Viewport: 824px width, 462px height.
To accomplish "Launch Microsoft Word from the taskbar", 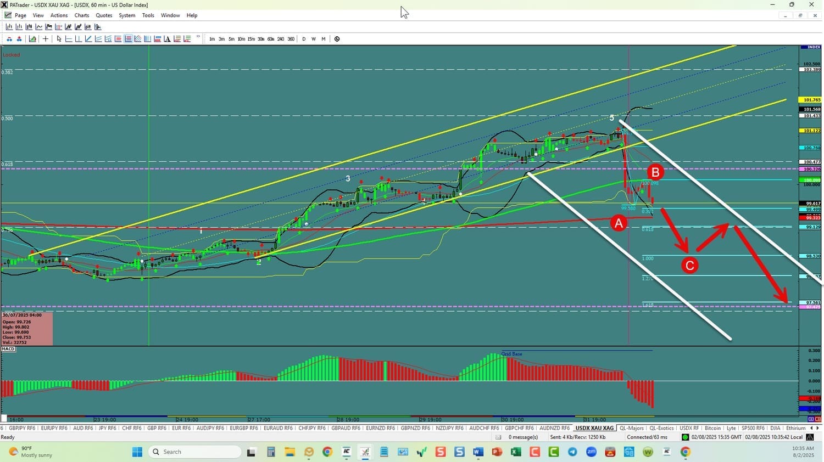I will pyautogui.click(x=478, y=452).
